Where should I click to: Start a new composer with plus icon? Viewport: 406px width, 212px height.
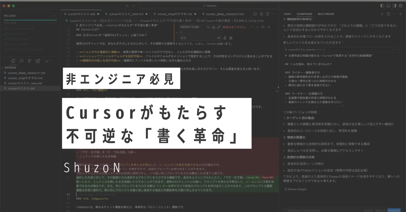click(x=382, y=14)
